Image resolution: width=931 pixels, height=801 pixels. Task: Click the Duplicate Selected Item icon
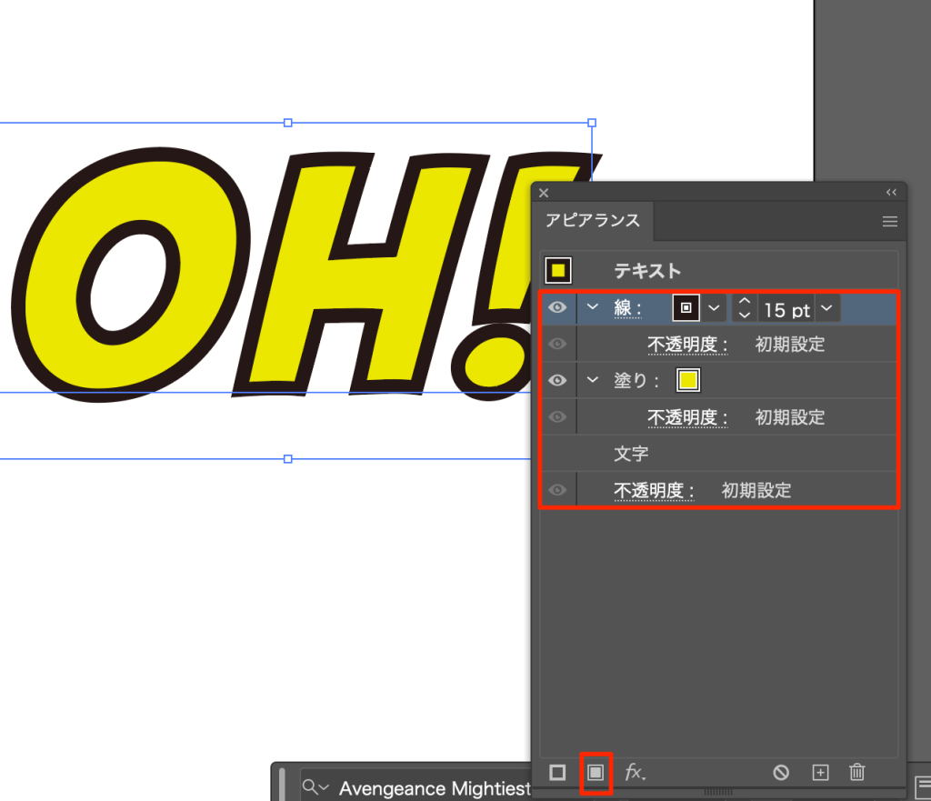coord(820,772)
